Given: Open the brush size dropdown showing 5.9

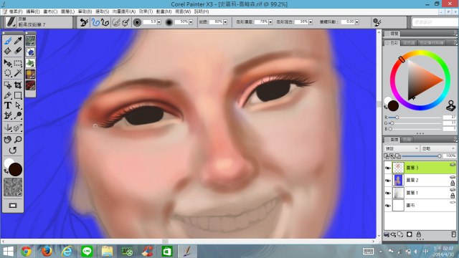Looking at the screenshot, I should 159,22.
